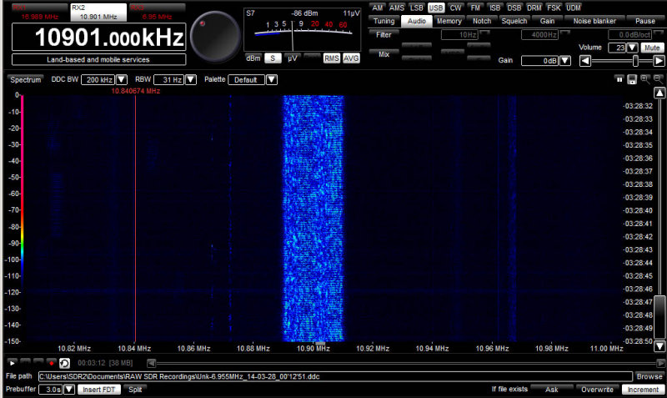The width and height of the screenshot is (667, 398).
Task: Select UDM demodulation mode
Action: click(574, 8)
